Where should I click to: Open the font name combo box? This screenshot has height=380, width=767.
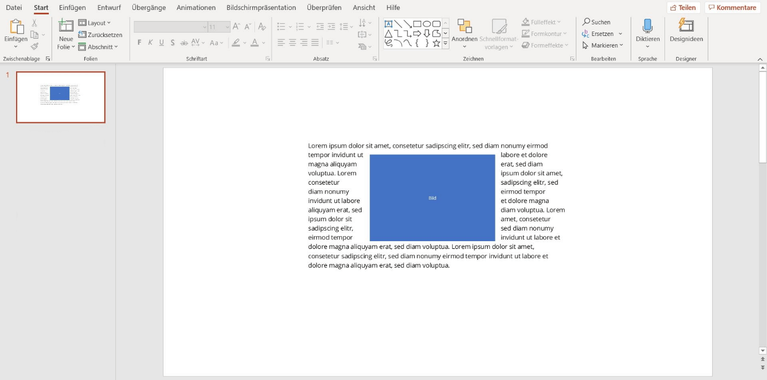coord(171,27)
